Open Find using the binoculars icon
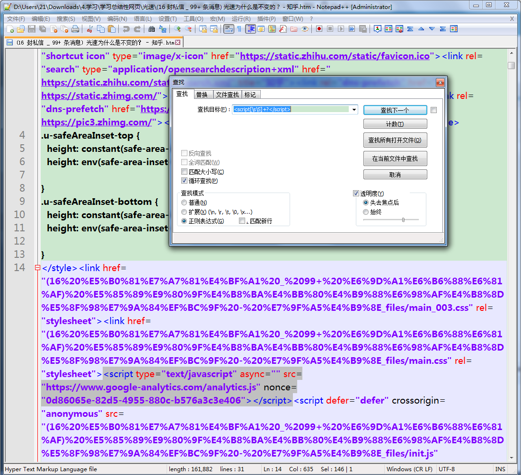Screen dimensions: 521x475 [151, 29]
